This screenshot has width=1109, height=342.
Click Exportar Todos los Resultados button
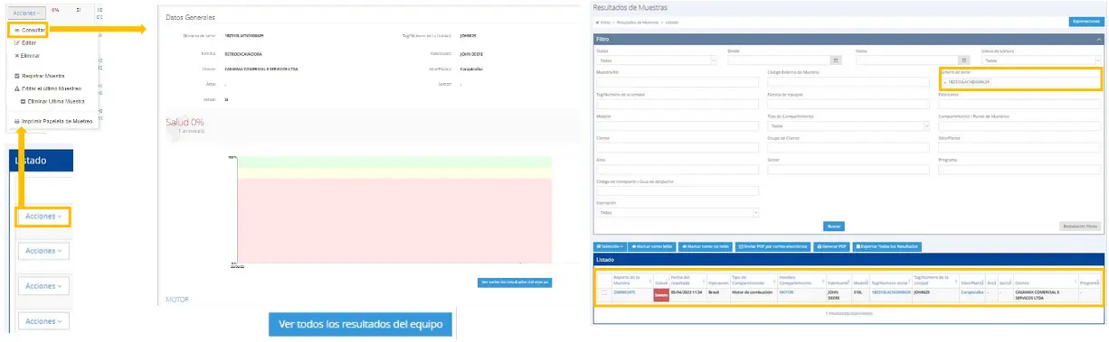(x=886, y=245)
